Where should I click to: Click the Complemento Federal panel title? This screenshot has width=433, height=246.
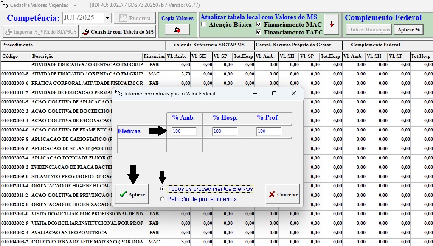pos(383,17)
